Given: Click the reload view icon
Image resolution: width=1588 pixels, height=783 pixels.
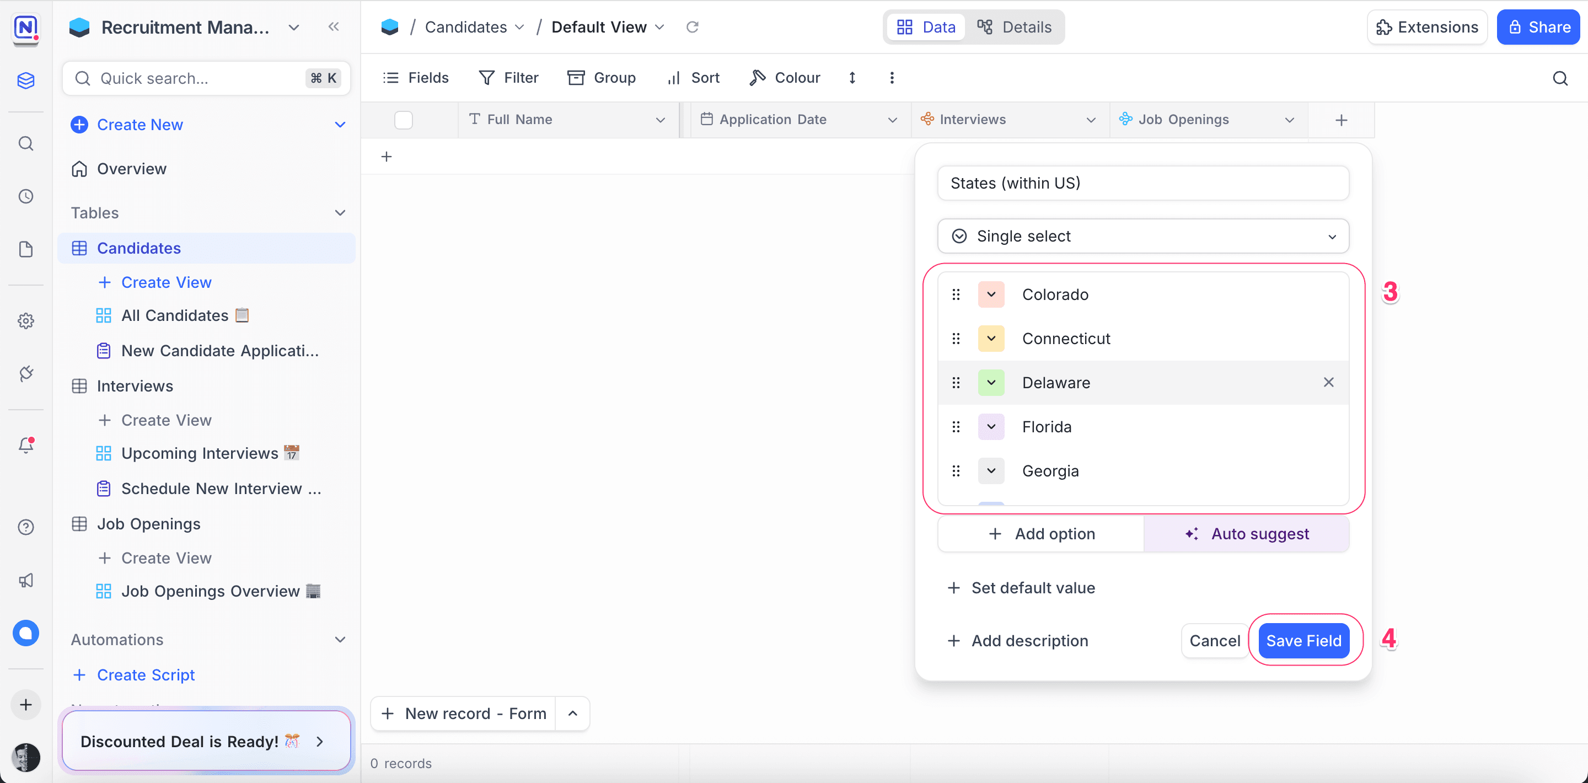Looking at the screenshot, I should click(693, 27).
